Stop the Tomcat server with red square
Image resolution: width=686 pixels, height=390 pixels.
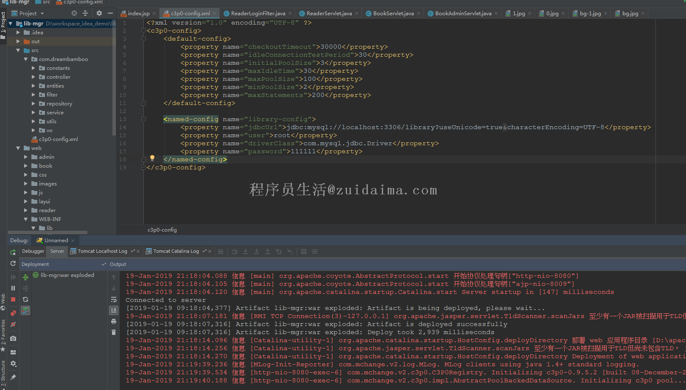pos(13,299)
